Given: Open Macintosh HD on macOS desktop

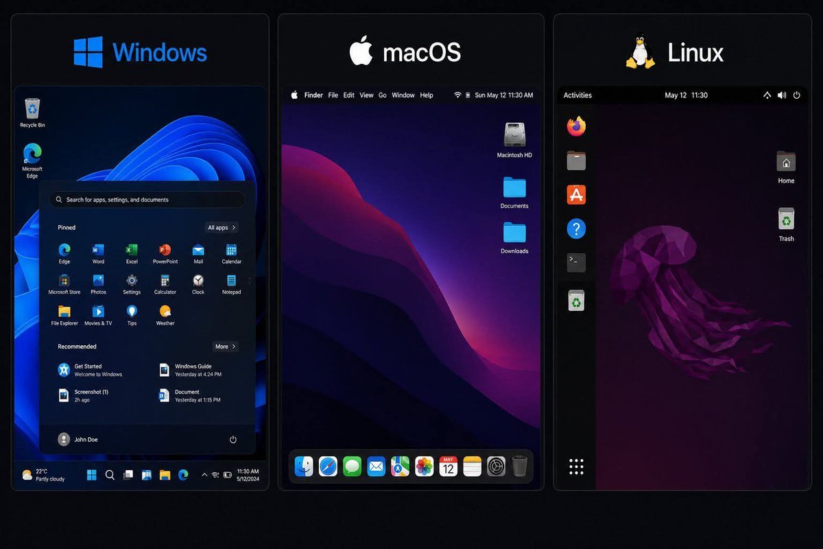Looking at the screenshot, I should pos(514,140).
